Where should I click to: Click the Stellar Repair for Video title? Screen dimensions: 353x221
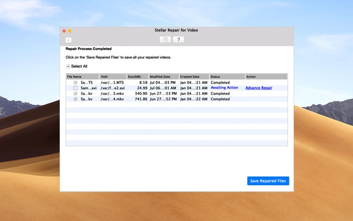coord(176,30)
